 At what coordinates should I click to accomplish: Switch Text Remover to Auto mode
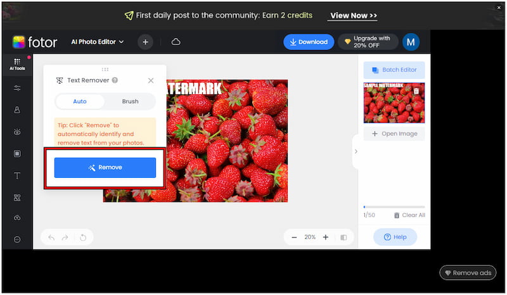pyautogui.click(x=80, y=101)
